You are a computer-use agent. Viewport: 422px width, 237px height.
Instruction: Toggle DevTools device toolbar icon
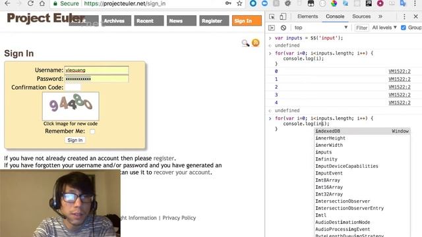283,16
